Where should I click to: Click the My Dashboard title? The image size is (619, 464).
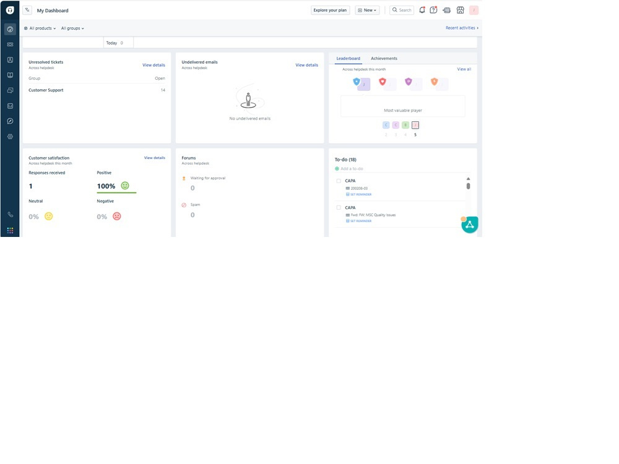tap(53, 11)
